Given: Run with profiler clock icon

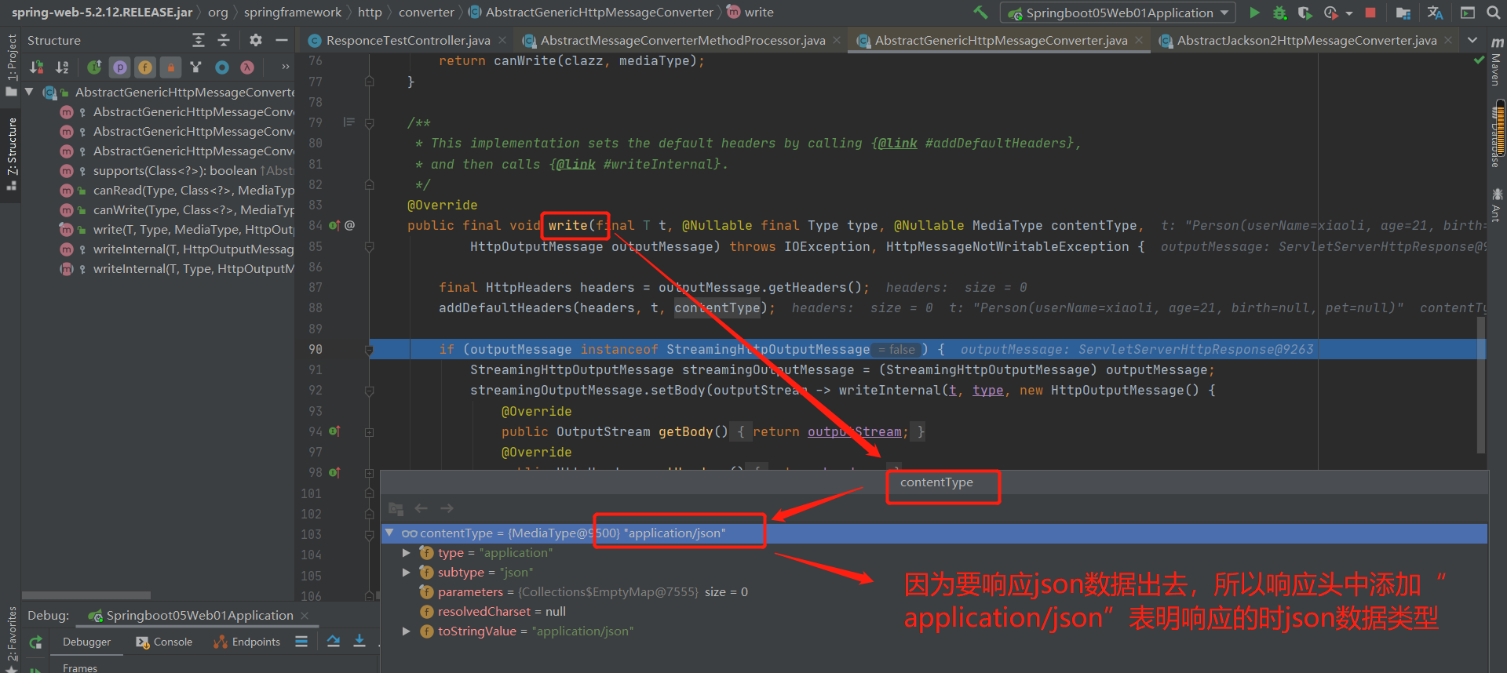Looking at the screenshot, I should point(1330,13).
